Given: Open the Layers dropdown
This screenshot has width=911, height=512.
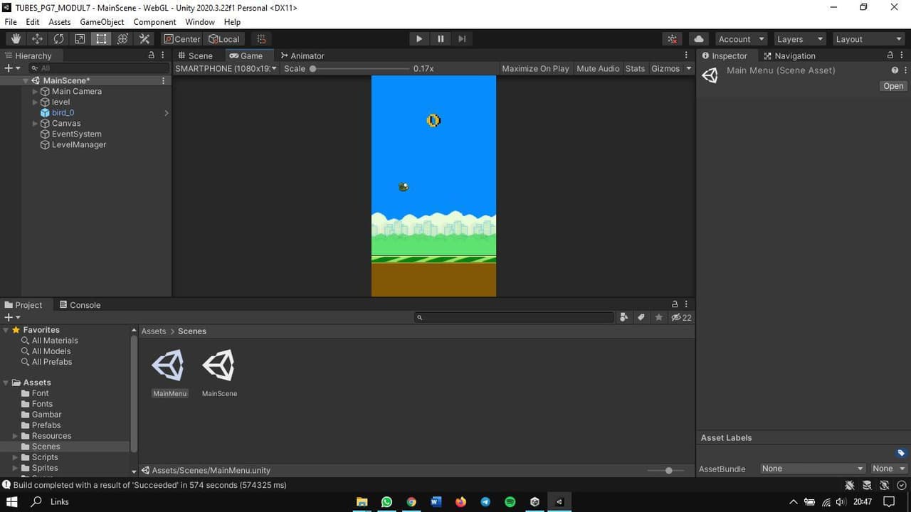Looking at the screenshot, I should (799, 39).
